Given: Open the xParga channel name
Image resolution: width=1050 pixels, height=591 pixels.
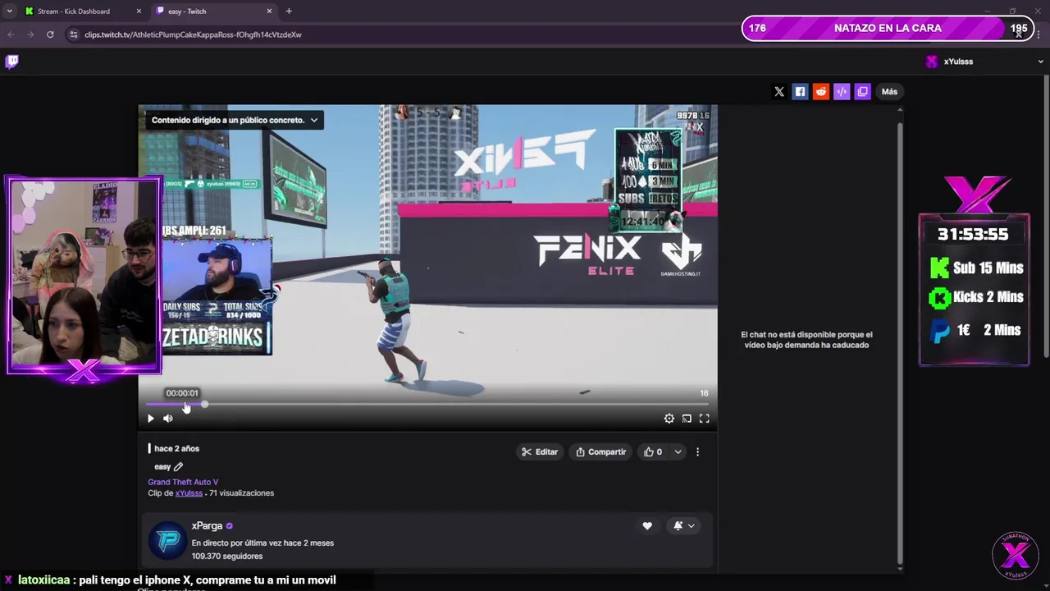Looking at the screenshot, I should pyautogui.click(x=207, y=526).
